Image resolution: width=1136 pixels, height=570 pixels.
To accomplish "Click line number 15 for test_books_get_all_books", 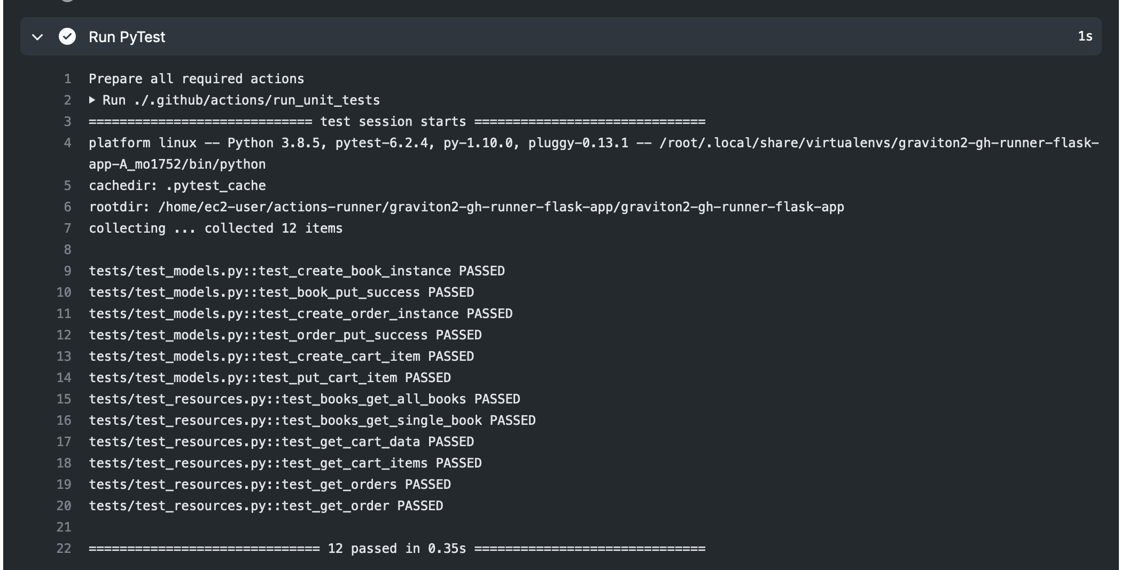I will click(64, 399).
